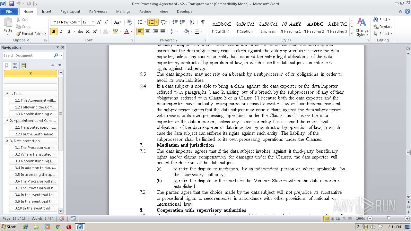Image resolution: width=411 pixels, height=231 pixels.
Task: Show Browse the headings view in Navigation
Action: (7, 65)
